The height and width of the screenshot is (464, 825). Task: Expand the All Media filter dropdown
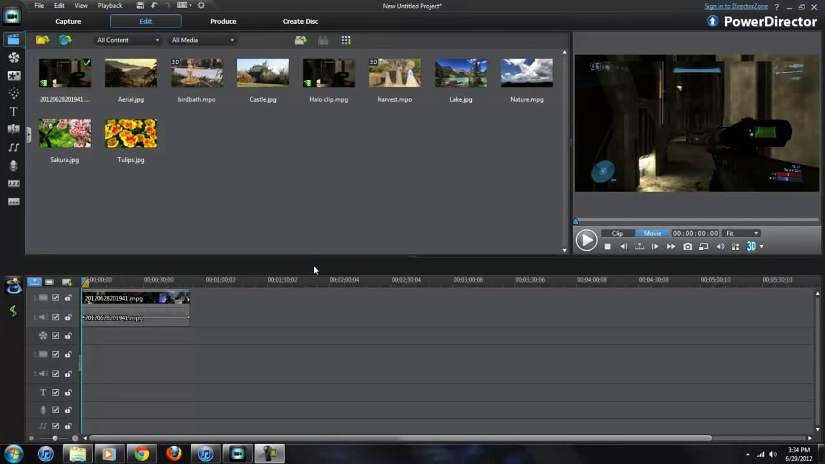pos(202,40)
